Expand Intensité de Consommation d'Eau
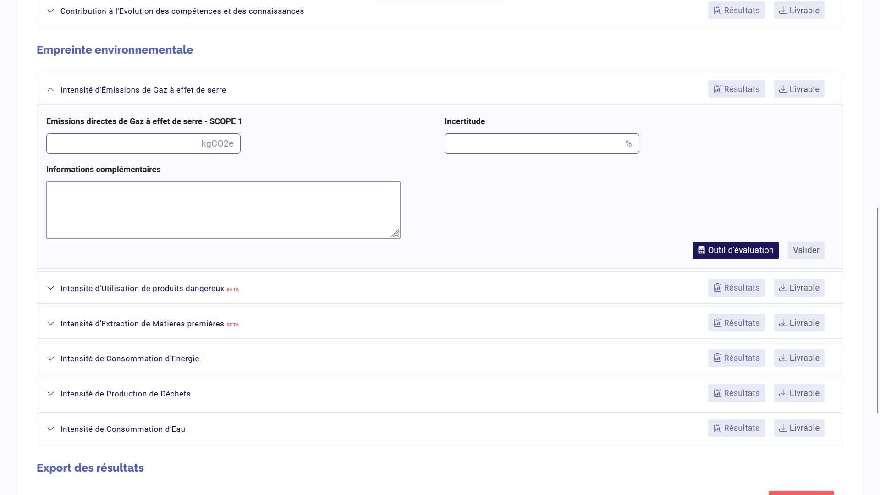Screen dimensions: 880x495 click(x=50, y=429)
